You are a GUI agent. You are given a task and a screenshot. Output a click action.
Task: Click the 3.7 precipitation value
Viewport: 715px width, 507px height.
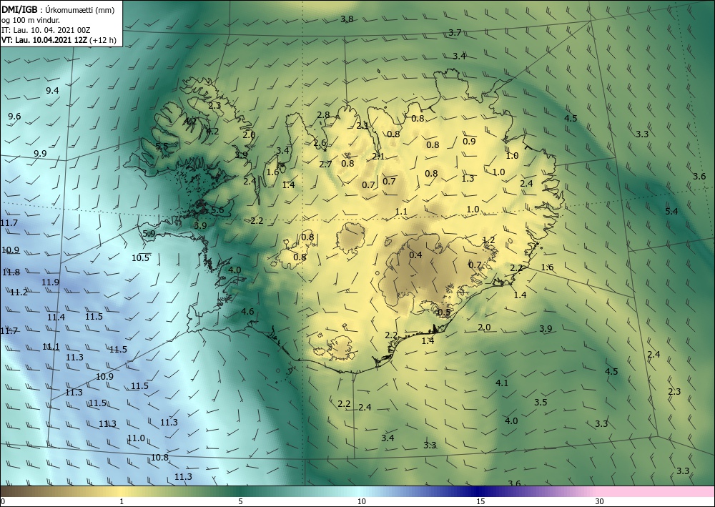(455, 33)
